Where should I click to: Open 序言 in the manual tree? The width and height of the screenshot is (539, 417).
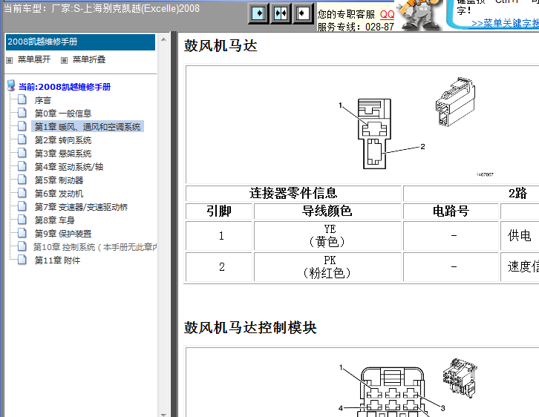pyautogui.click(x=42, y=100)
